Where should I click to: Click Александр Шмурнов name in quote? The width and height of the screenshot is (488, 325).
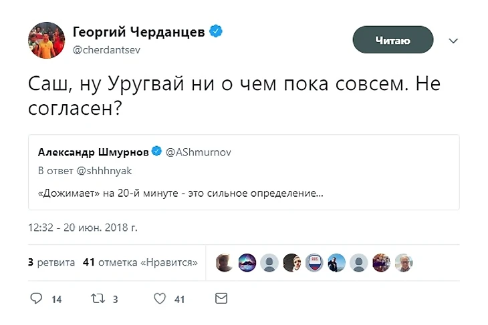click(94, 152)
